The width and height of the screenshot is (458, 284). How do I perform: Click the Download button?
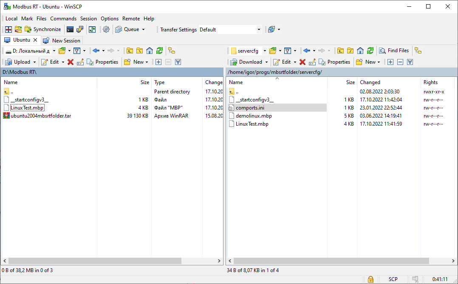coord(246,62)
